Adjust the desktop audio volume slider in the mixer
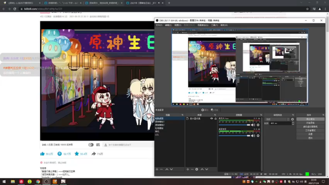The image size is (329, 185). pos(234,136)
